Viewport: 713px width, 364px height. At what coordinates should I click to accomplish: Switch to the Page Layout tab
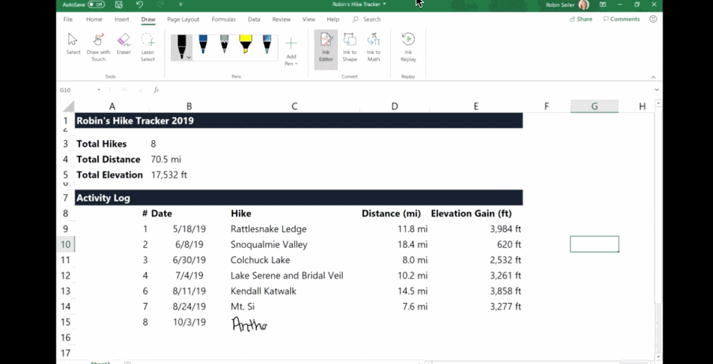[183, 19]
